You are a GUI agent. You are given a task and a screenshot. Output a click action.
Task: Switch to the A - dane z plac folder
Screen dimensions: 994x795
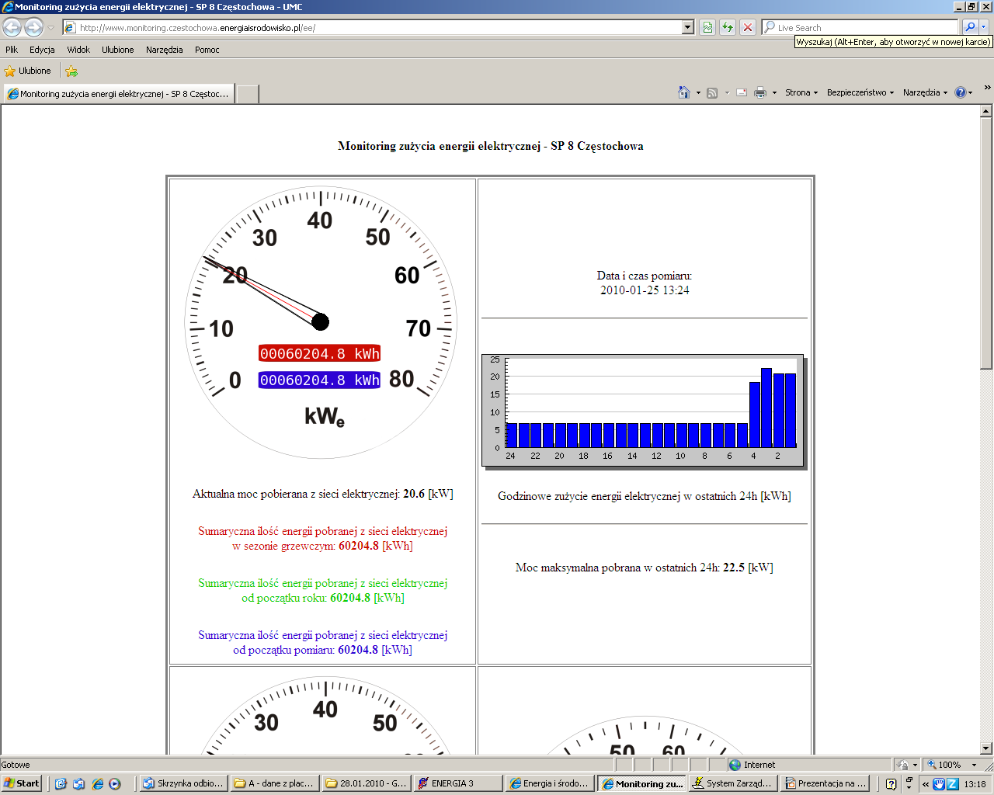(x=275, y=783)
